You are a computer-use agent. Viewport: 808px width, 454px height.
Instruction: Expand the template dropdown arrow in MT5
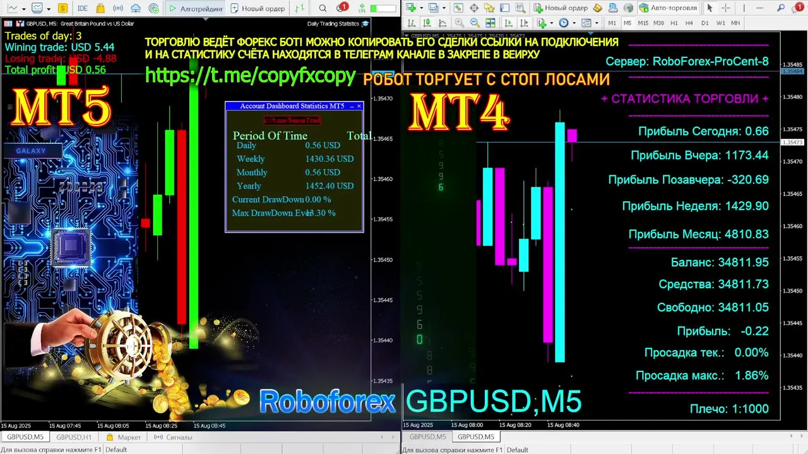click(x=49, y=9)
